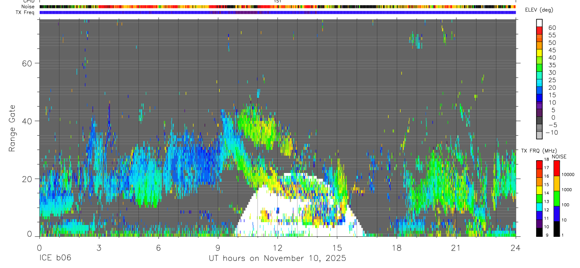Click 'UT hours on November 10, 2025' label
Screen dimensions: 580x268
tap(278, 259)
